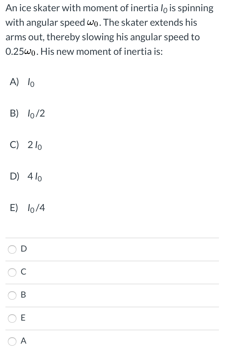Pick radio button for answer A

pyautogui.click(x=12, y=341)
